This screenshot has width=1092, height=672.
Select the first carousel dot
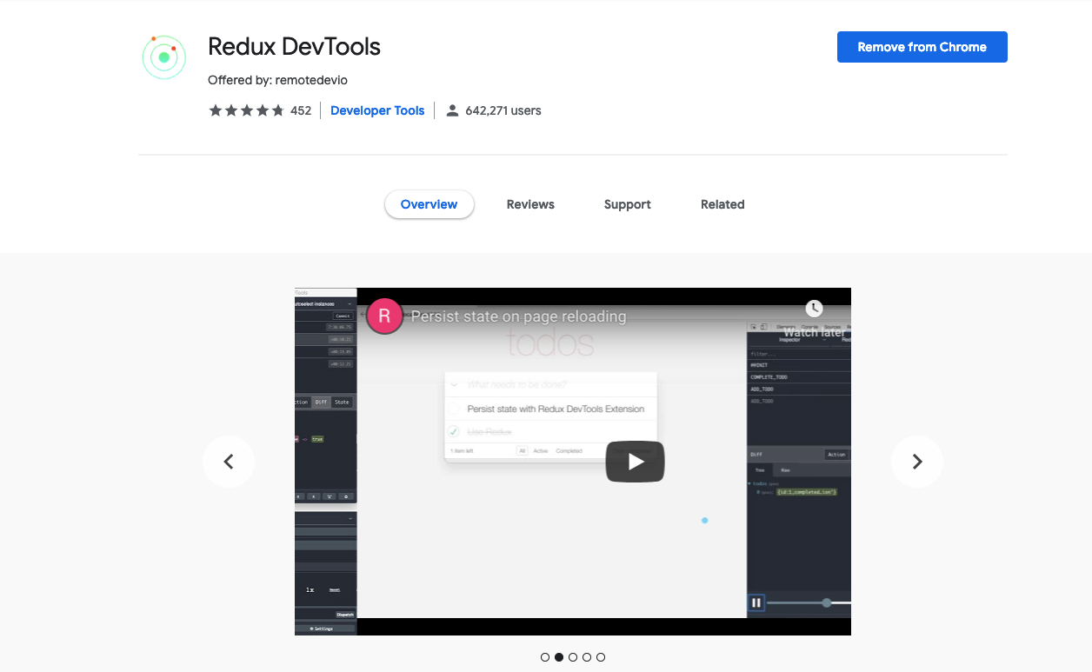pos(545,657)
